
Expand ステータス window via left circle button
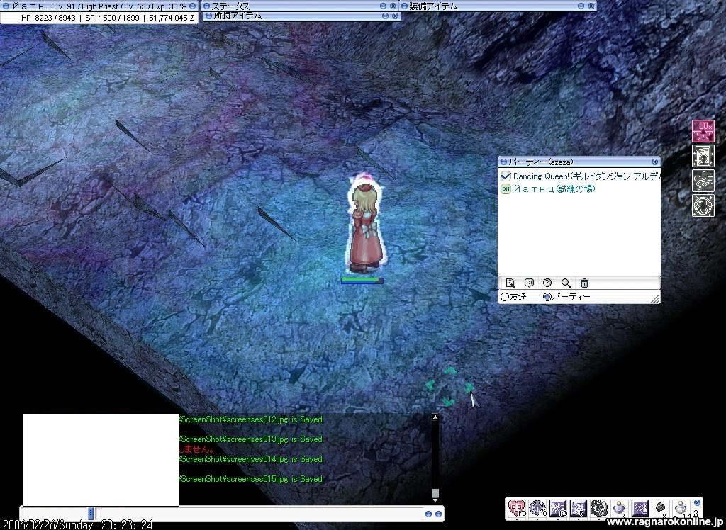(x=207, y=6)
